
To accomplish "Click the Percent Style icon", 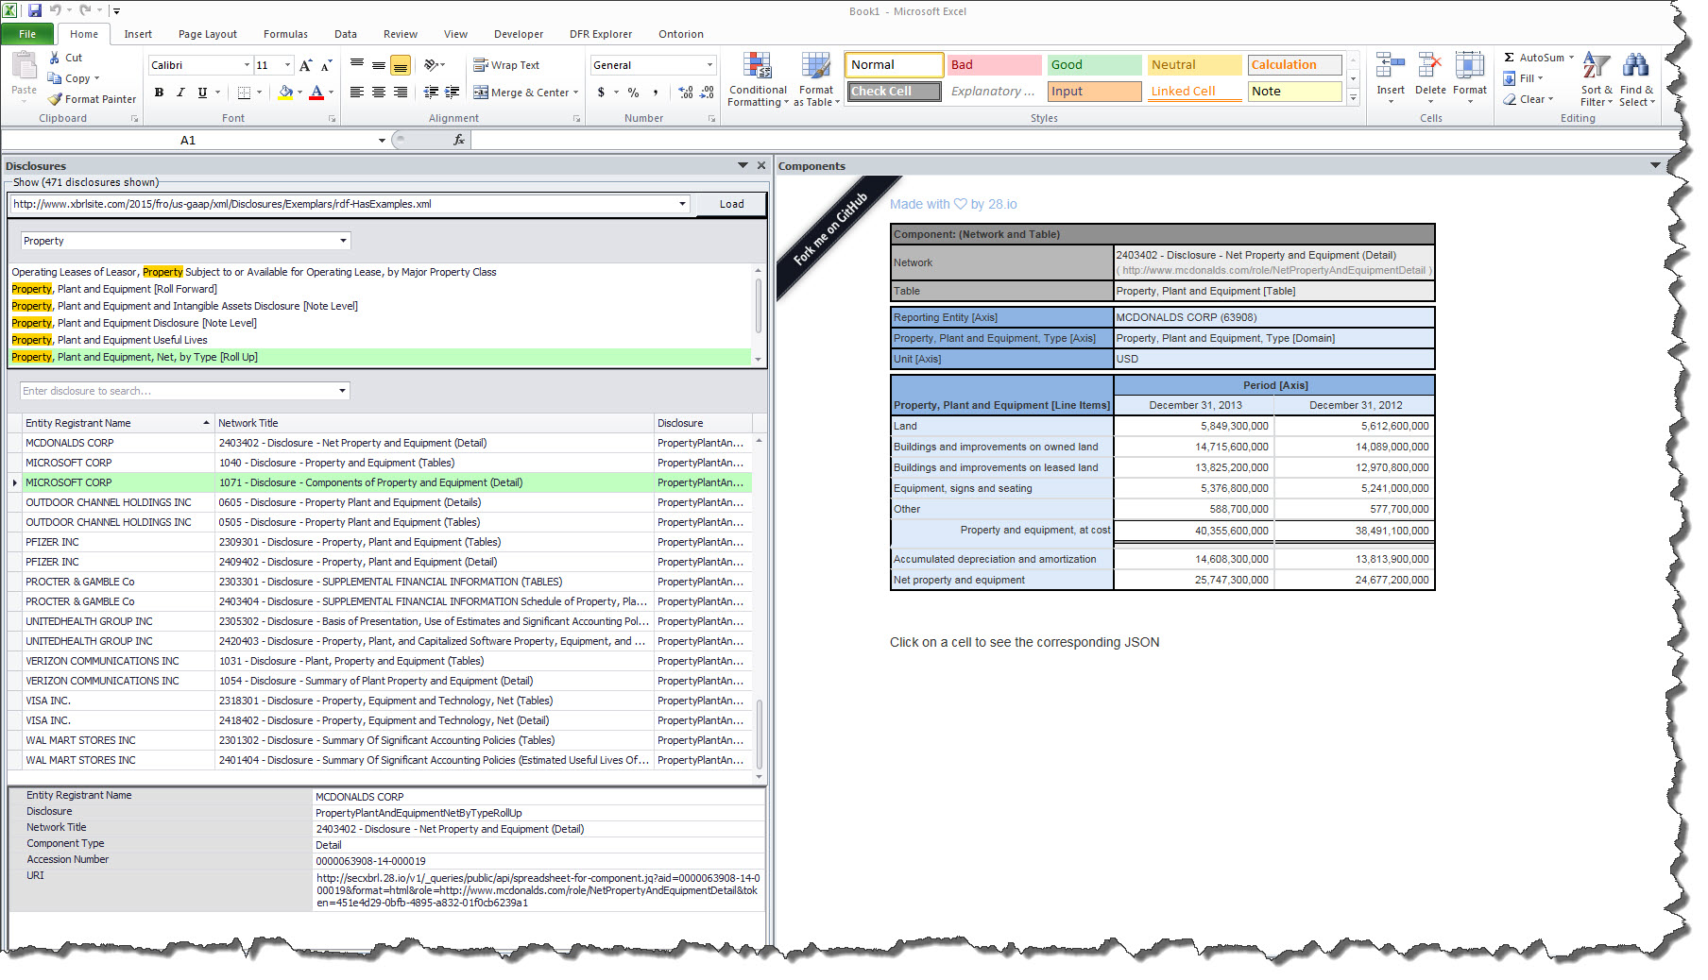I will (633, 93).
